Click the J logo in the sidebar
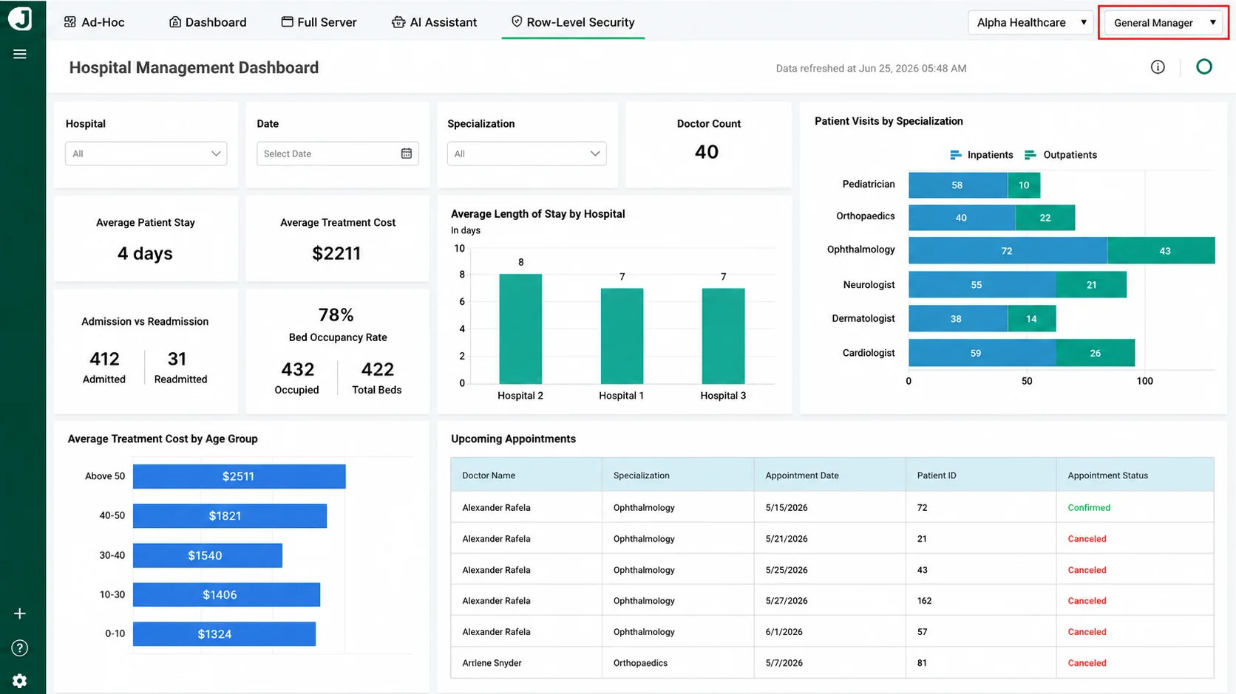This screenshot has height=694, width=1236. [x=20, y=18]
